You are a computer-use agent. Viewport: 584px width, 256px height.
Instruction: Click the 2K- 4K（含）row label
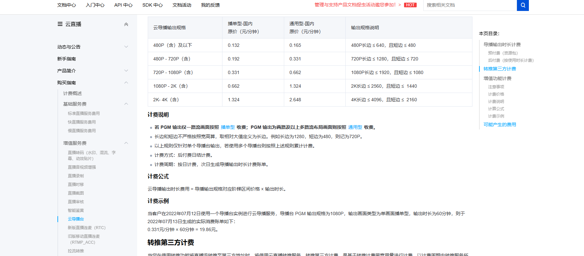166,100
